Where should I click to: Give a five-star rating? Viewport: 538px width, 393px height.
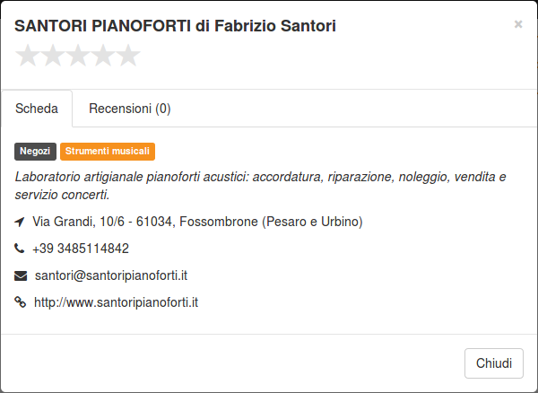(x=128, y=56)
